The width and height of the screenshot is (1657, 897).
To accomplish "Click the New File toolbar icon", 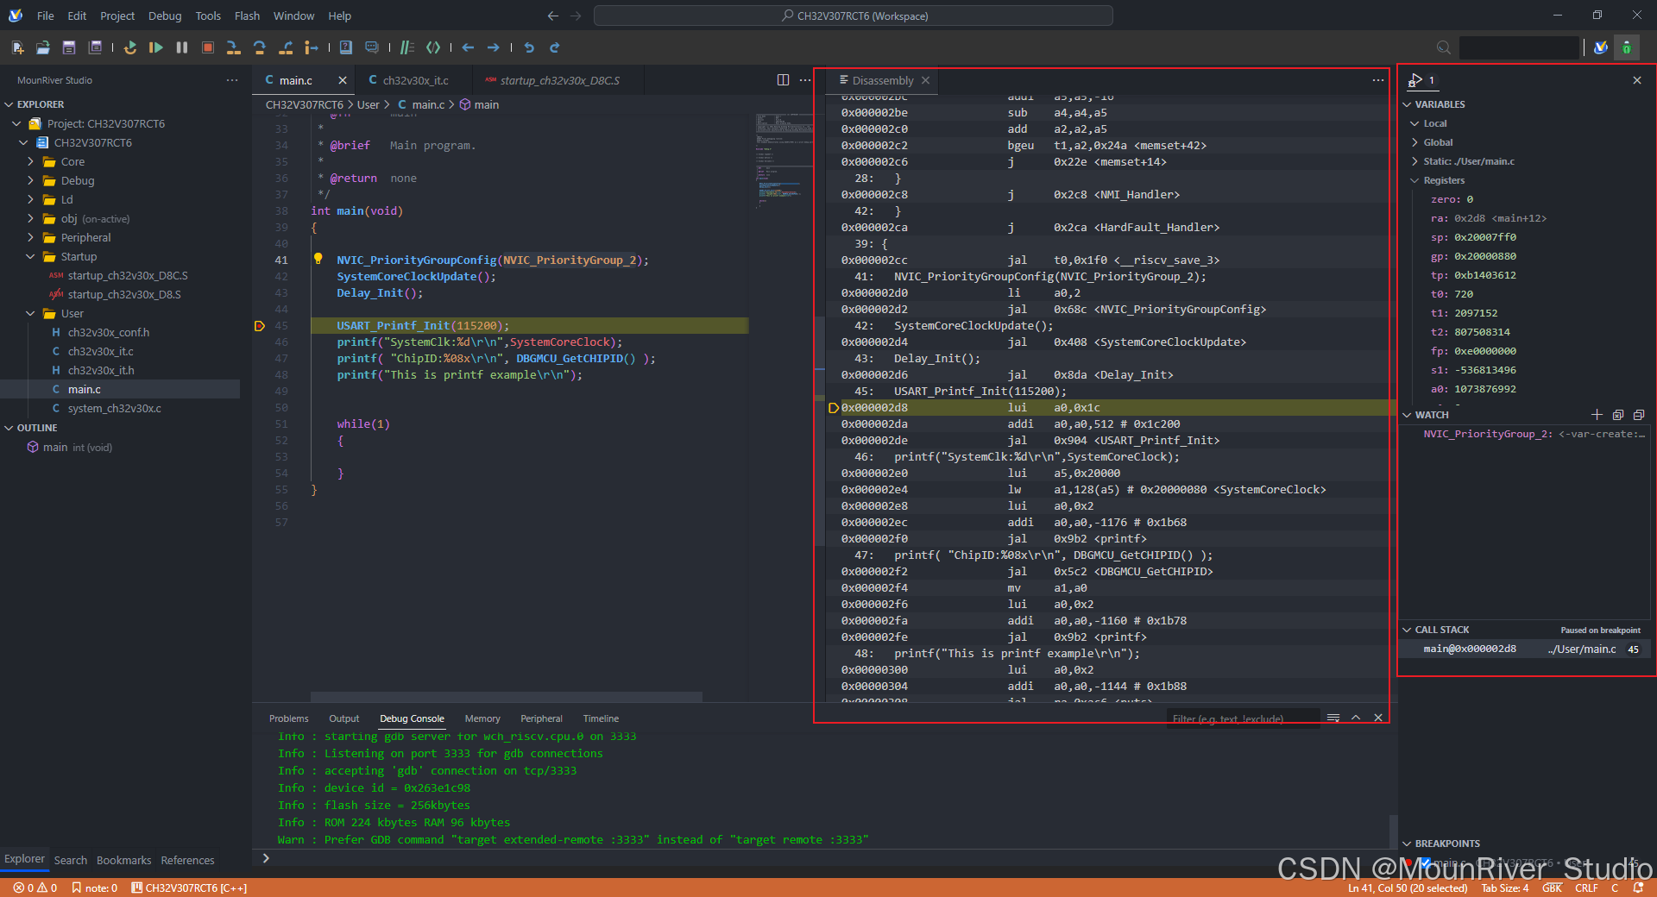I will tap(17, 47).
